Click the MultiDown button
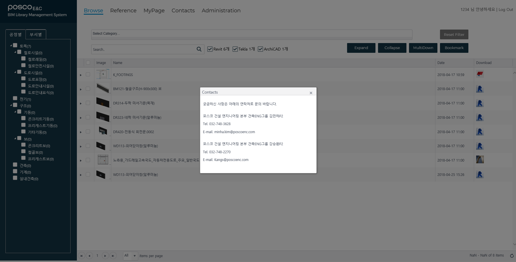Screen dimensions: 516x262 tap(423, 48)
